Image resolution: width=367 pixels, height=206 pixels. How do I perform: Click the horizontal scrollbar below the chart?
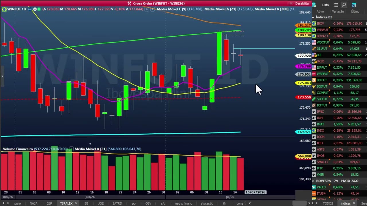(x=299, y=203)
